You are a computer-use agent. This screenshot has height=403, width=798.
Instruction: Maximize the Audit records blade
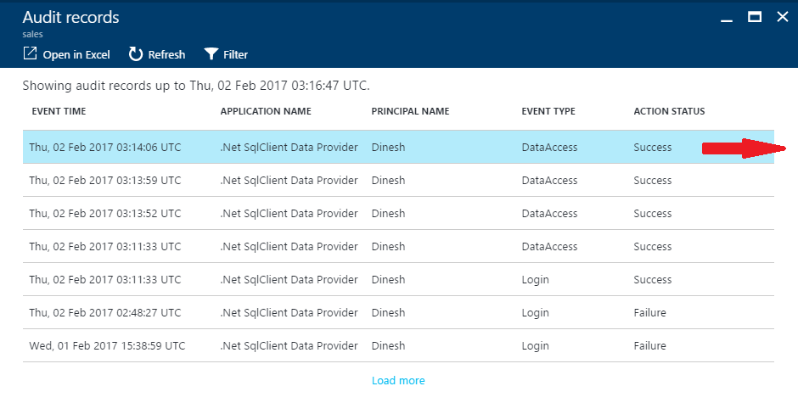pyautogui.click(x=754, y=17)
